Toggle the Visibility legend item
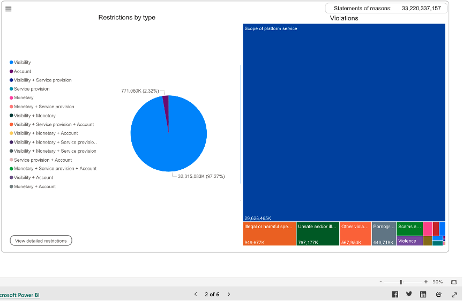The width and height of the screenshot is (463, 301). (x=22, y=63)
